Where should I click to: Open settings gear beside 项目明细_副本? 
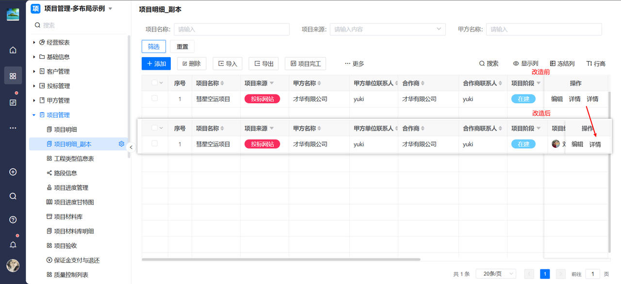coord(121,144)
